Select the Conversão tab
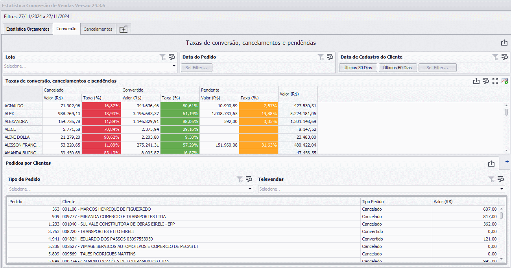 click(66, 29)
